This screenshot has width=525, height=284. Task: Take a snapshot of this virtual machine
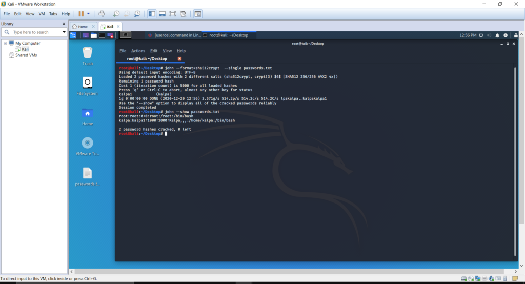pyautogui.click(x=116, y=14)
